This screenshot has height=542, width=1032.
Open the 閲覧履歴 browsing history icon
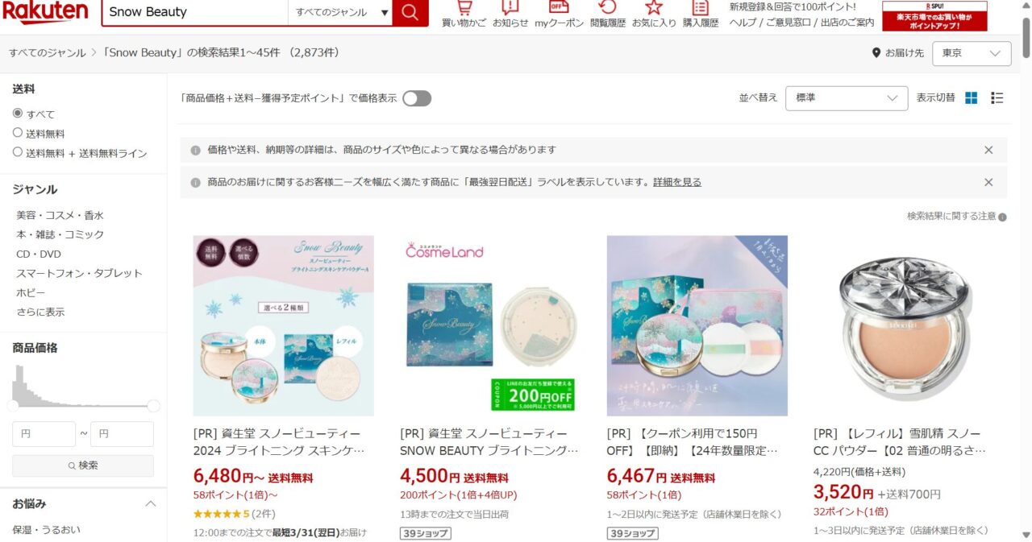[x=607, y=14]
